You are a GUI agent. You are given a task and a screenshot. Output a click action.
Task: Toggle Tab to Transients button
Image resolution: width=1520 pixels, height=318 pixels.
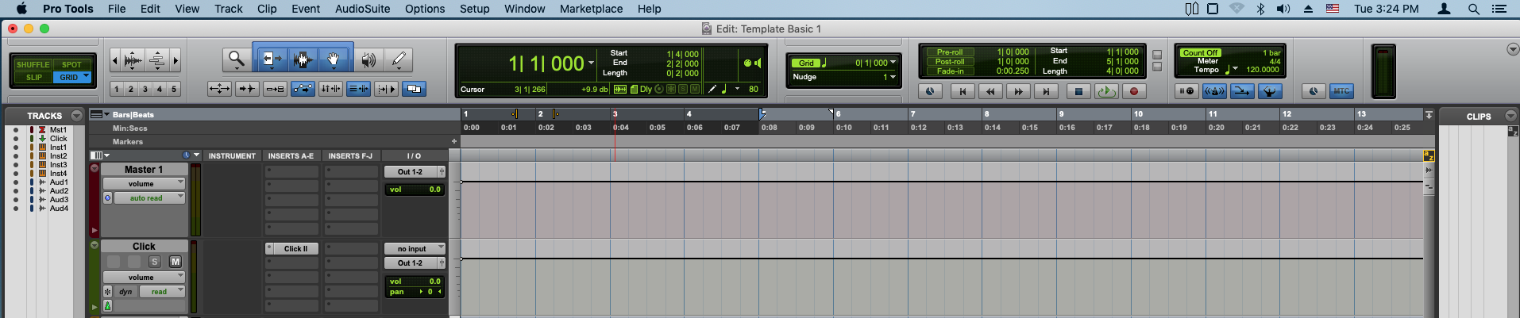247,89
